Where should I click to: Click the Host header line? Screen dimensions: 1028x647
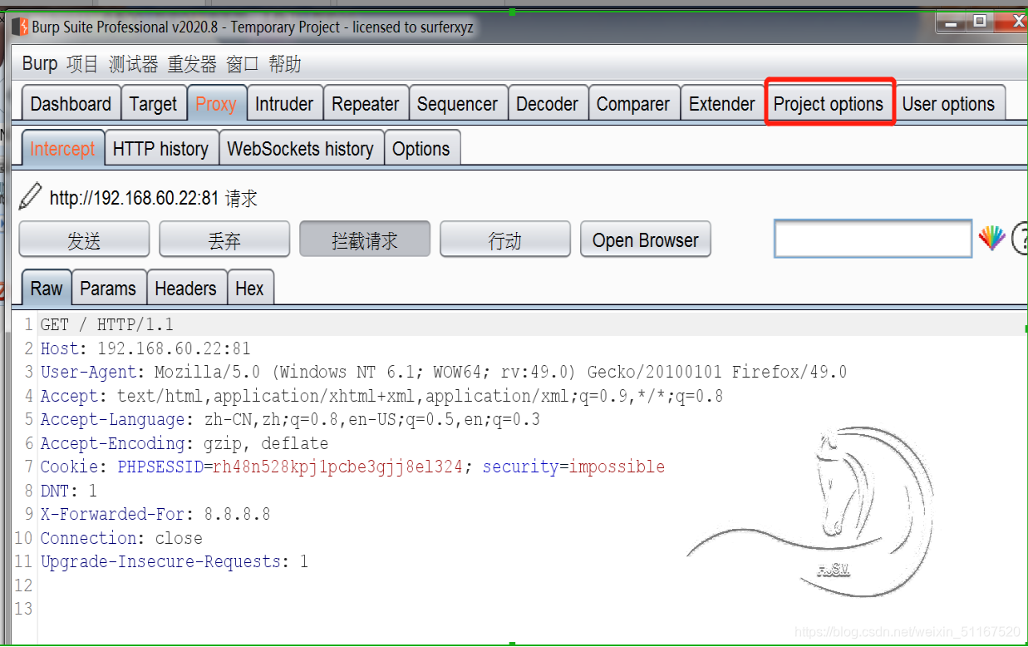coord(145,348)
